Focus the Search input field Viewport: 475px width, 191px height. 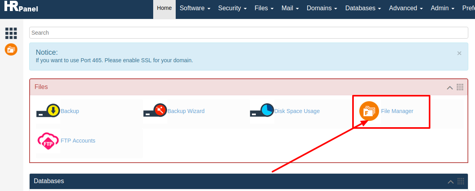pos(249,33)
